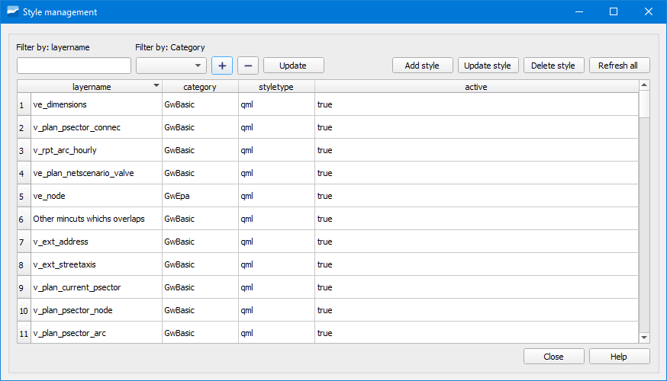Click the plus icon button

[222, 66]
